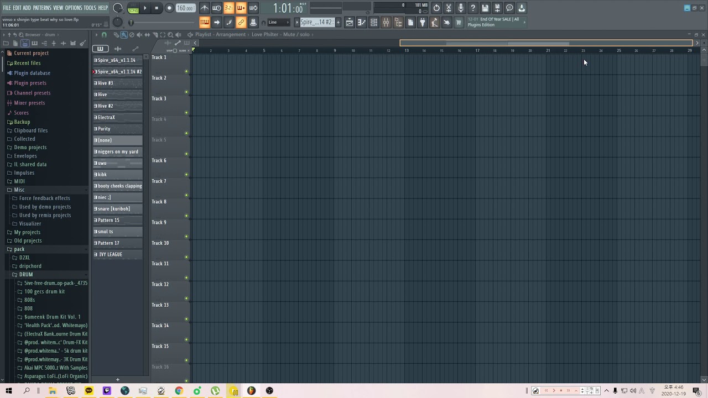This screenshot has width=708, height=398.
Task: Stop playback with the stop button
Action: [157, 8]
